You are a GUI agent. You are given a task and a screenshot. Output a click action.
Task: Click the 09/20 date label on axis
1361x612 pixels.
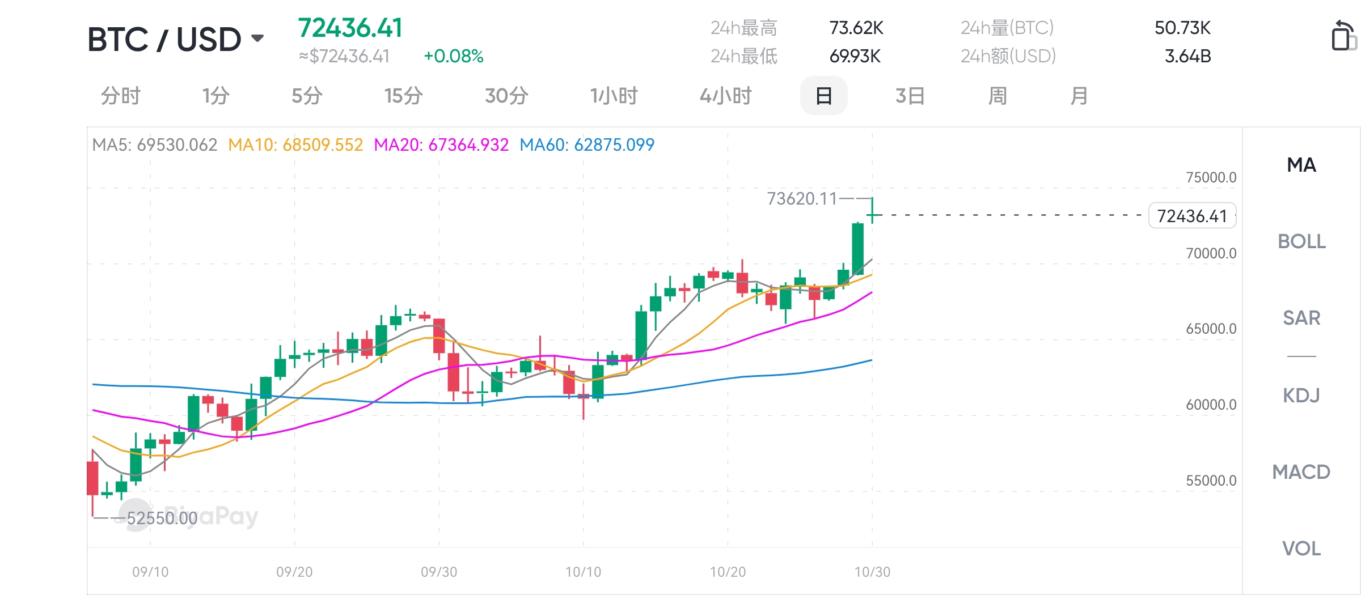click(x=294, y=572)
